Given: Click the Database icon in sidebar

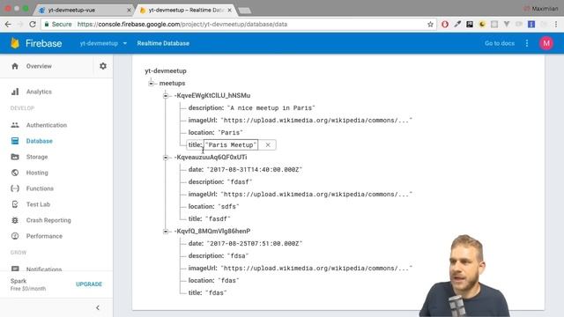Looking at the screenshot, I should 15,141.
